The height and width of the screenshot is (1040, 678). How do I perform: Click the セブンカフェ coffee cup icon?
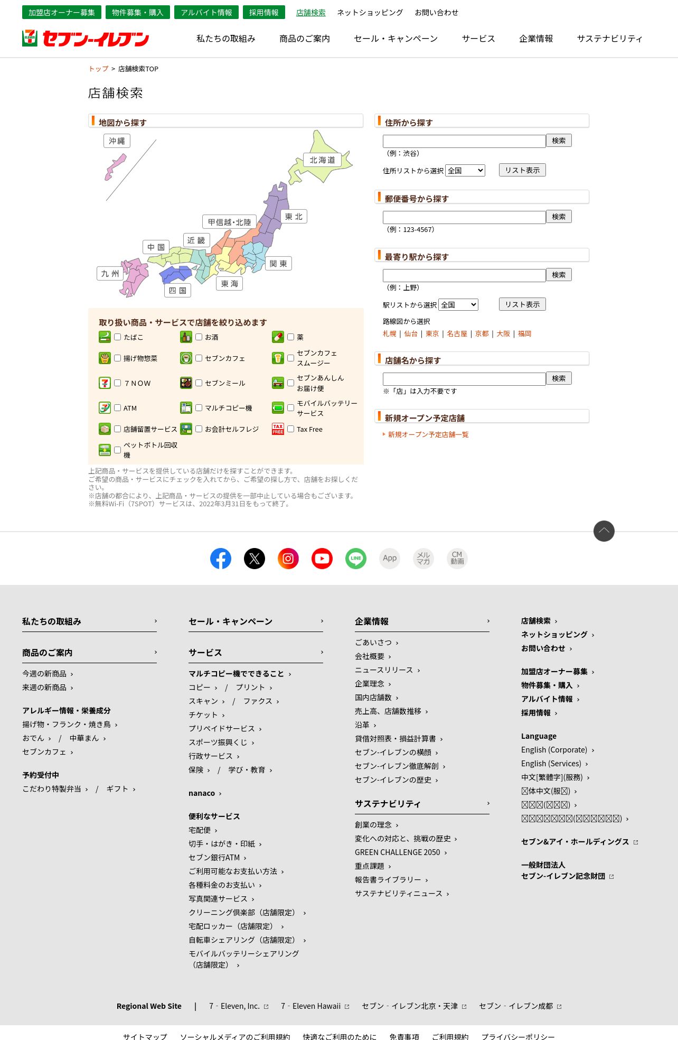pos(186,358)
